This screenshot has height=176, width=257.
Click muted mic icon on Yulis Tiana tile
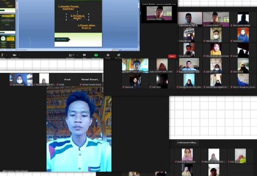(150, 87)
